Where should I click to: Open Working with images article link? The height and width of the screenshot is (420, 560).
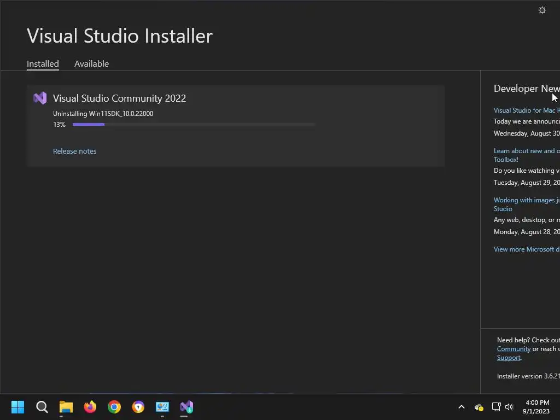point(527,205)
